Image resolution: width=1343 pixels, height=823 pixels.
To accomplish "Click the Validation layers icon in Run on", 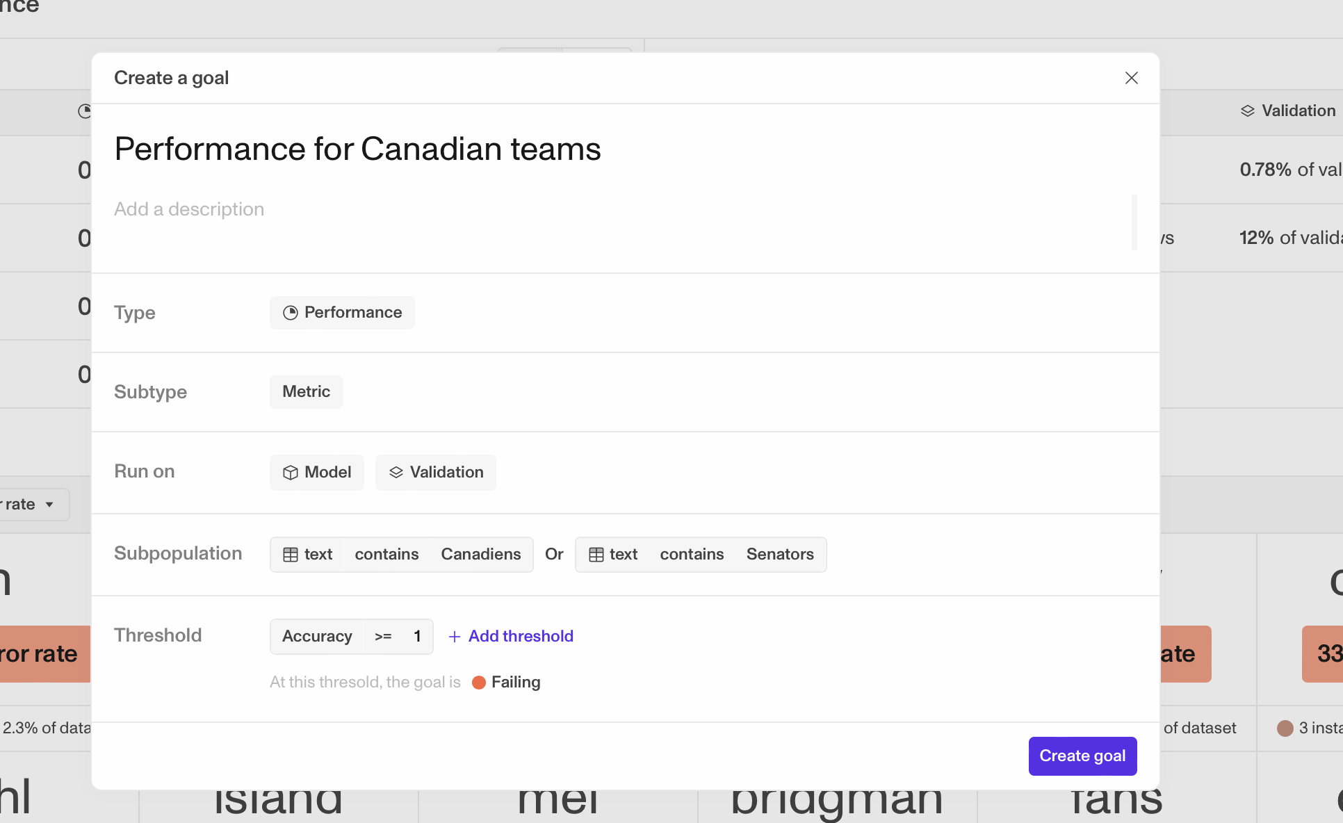I will click(x=396, y=473).
